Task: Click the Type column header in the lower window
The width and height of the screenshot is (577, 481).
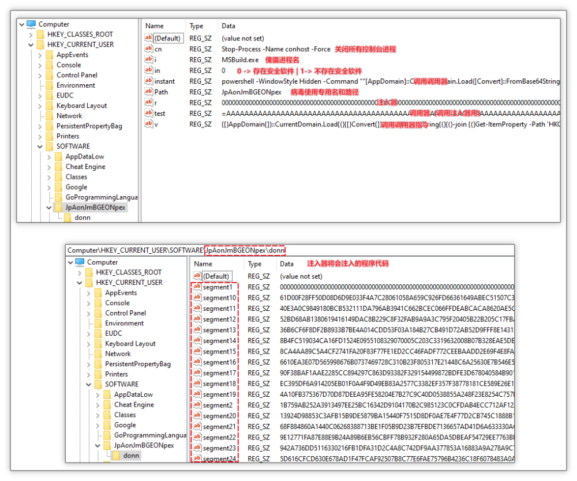Action: (254, 264)
